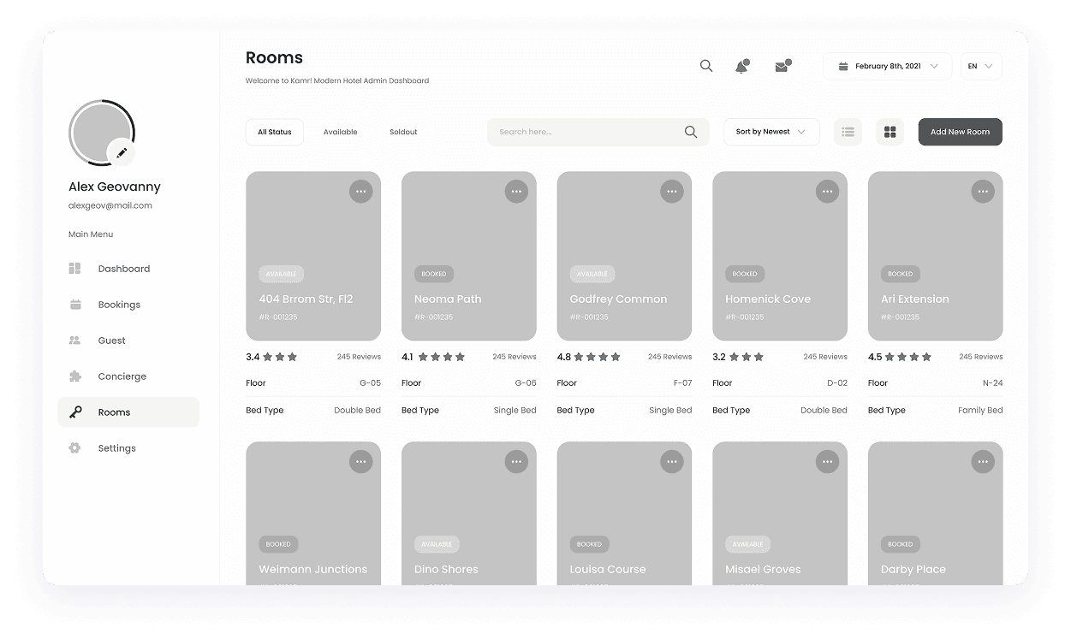
Task: Switch to grid view layout
Action: tap(890, 132)
